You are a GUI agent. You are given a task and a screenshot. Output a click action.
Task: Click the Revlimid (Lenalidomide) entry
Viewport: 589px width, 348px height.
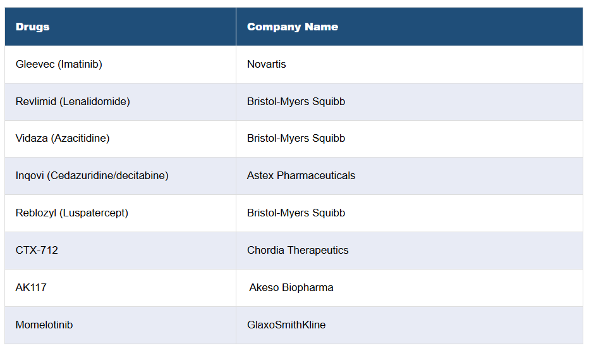point(73,101)
